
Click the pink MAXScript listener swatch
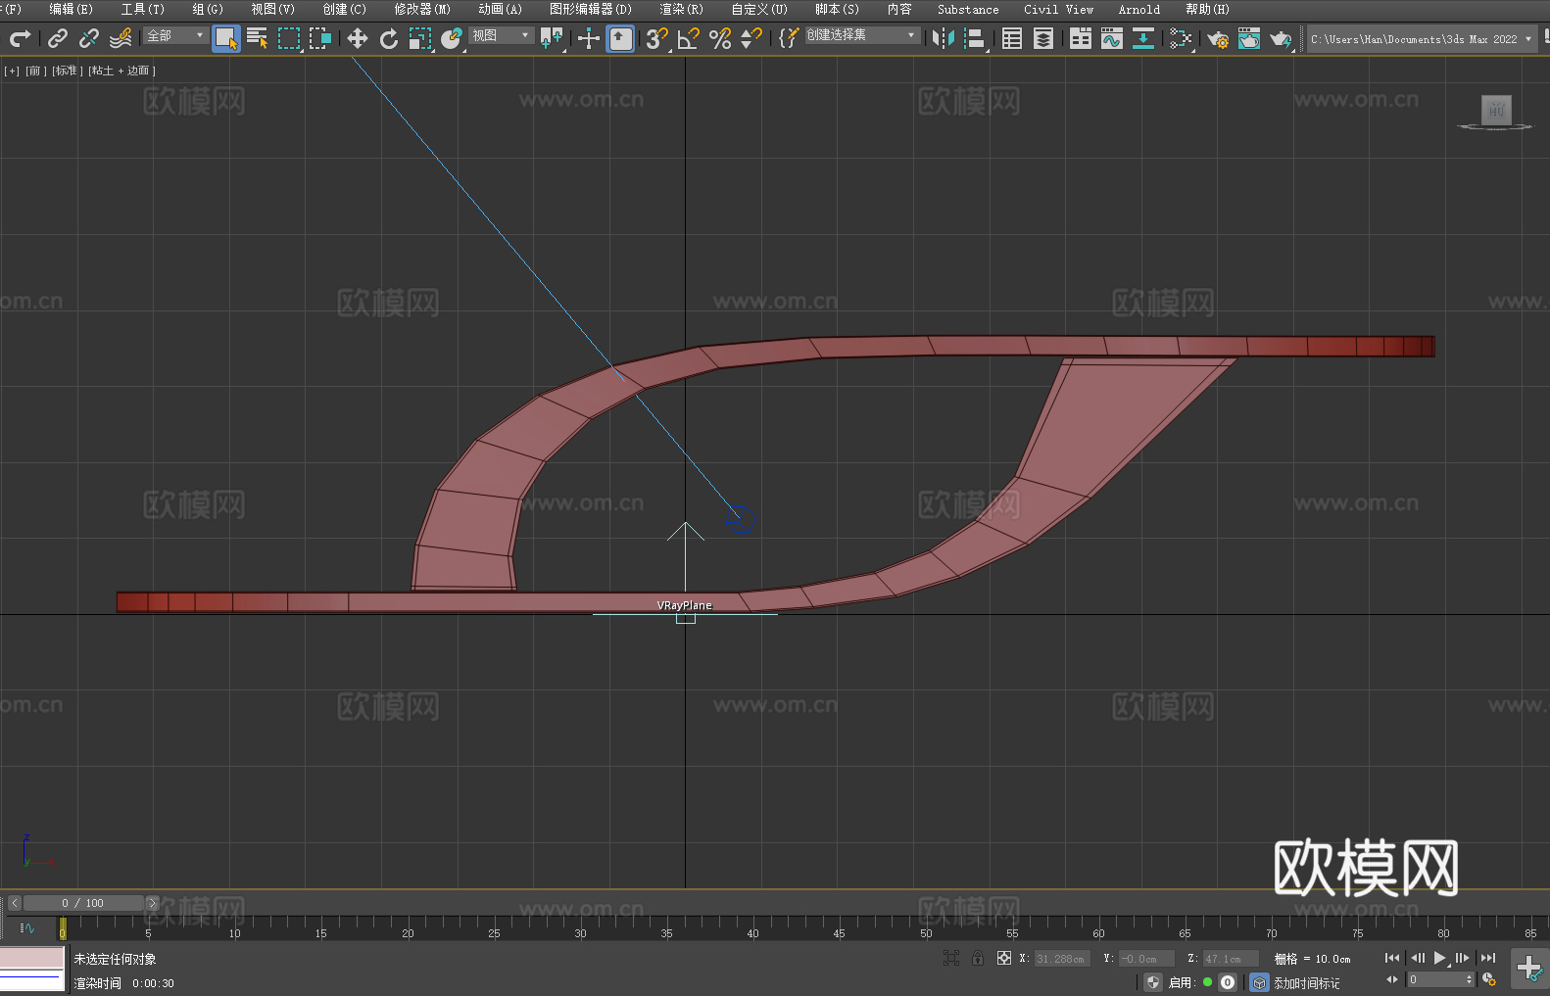[x=31, y=958]
